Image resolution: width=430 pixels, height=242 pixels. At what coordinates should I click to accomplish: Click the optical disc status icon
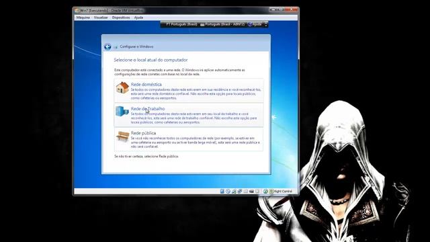(x=228, y=191)
